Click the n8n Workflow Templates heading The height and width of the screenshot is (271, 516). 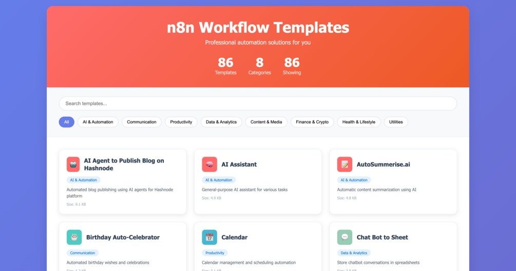coord(258,27)
